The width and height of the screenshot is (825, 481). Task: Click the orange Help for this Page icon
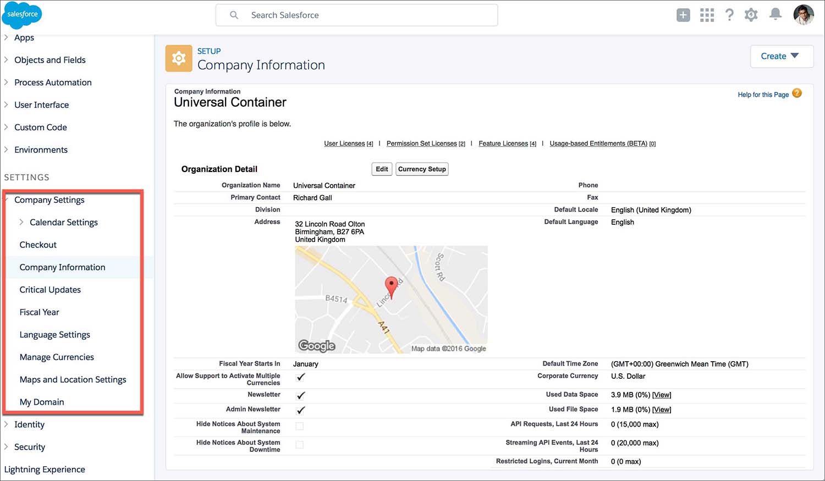tap(797, 93)
